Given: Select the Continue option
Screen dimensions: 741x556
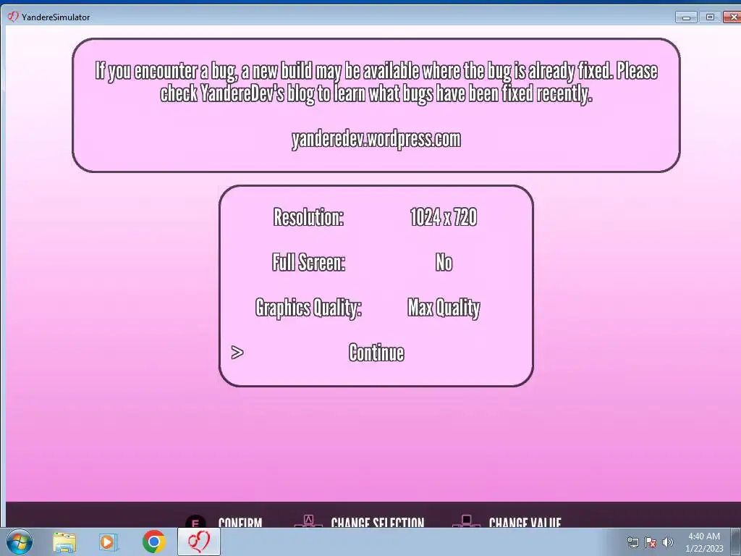Looking at the screenshot, I should 376,353.
